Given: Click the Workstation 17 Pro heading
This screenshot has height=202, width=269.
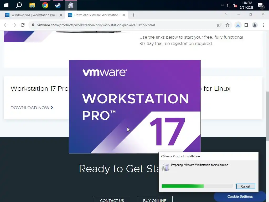Looking at the screenshot, I should pyautogui.click(x=39, y=89).
